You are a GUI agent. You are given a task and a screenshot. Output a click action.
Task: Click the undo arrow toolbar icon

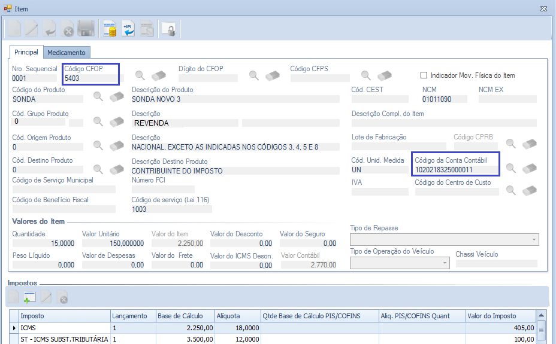coord(50,29)
